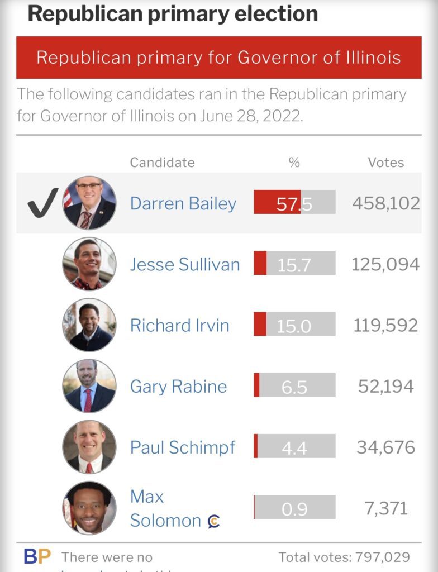Open Paul Schimpf's profile photo
438x572 pixels.
(89, 447)
